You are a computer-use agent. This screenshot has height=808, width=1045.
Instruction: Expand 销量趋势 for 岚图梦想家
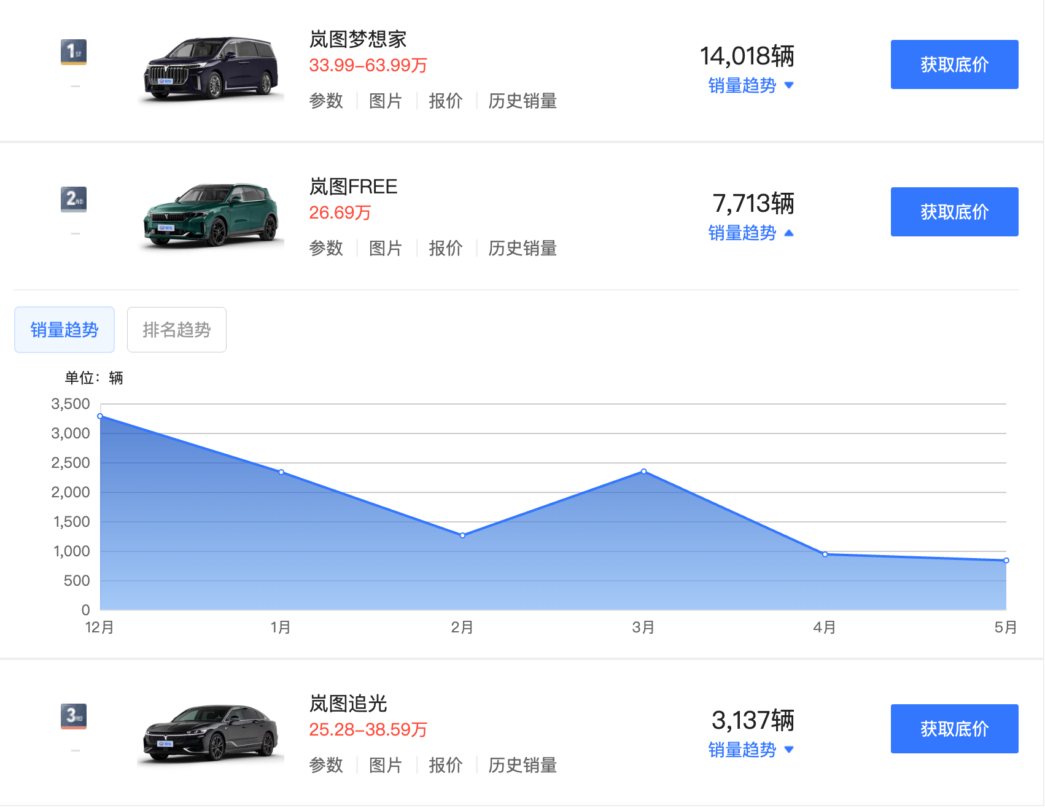[751, 85]
